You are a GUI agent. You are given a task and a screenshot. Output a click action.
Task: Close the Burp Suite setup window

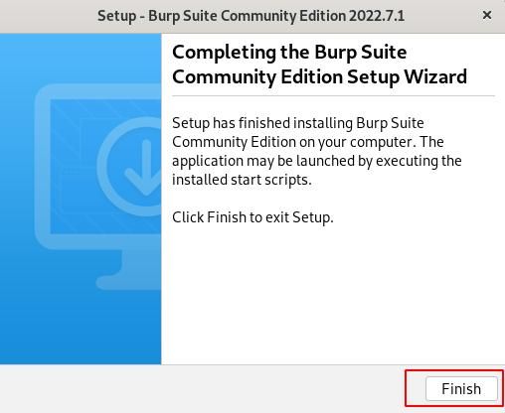487,15
